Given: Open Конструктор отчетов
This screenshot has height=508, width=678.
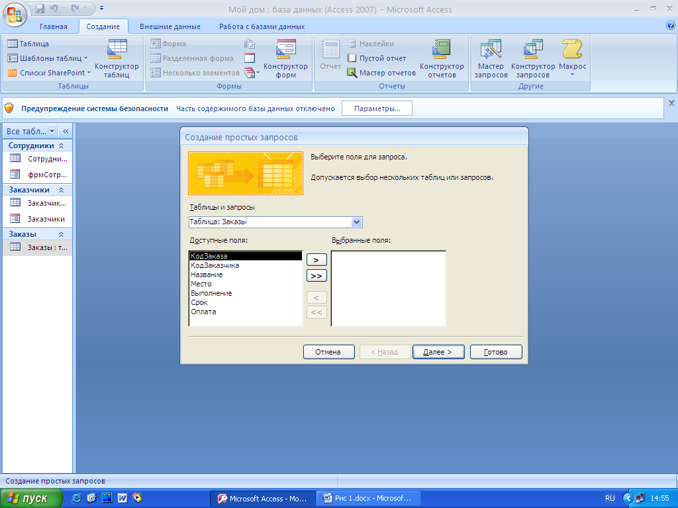Looking at the screenshot, I should 442,58.
